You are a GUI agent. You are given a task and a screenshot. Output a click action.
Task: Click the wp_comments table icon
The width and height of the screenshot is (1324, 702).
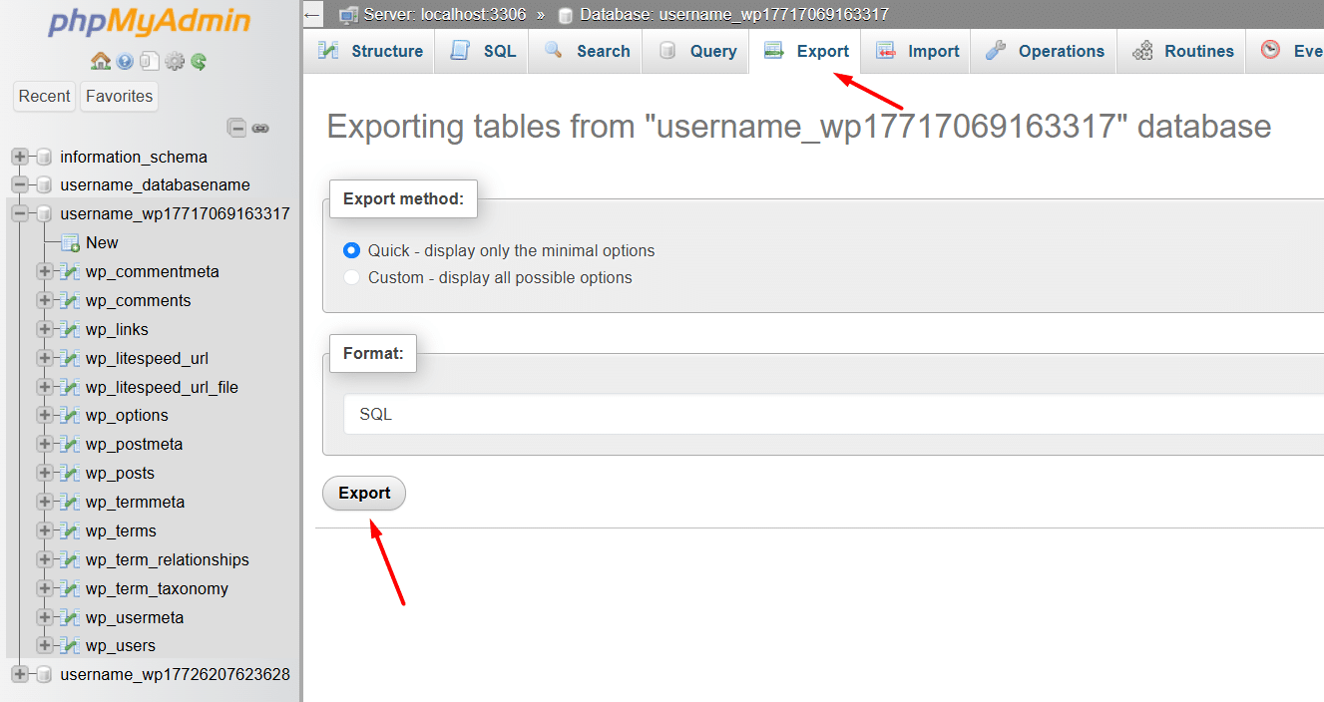pos(70,300)
